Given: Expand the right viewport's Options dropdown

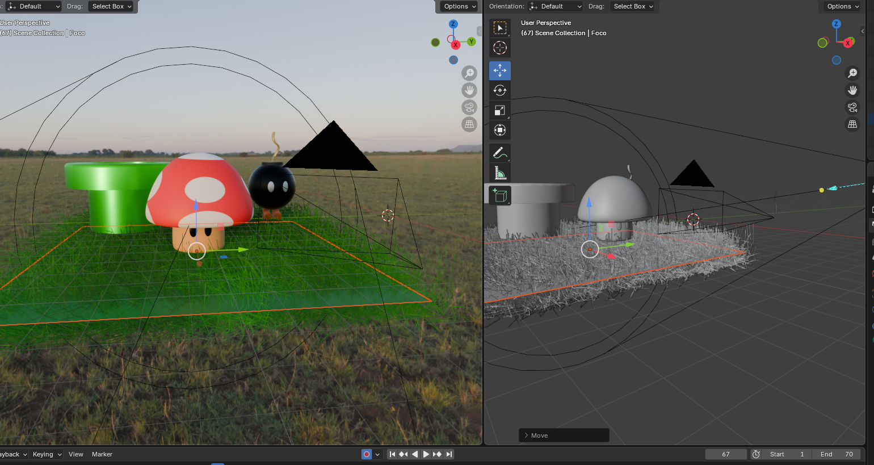Looking at the screenshot, I should (843, 6).
